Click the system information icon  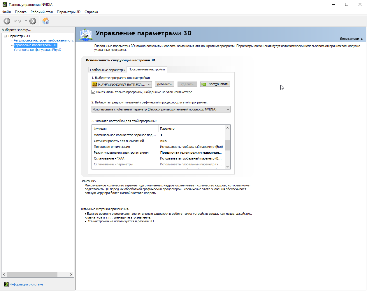point(6,284)
